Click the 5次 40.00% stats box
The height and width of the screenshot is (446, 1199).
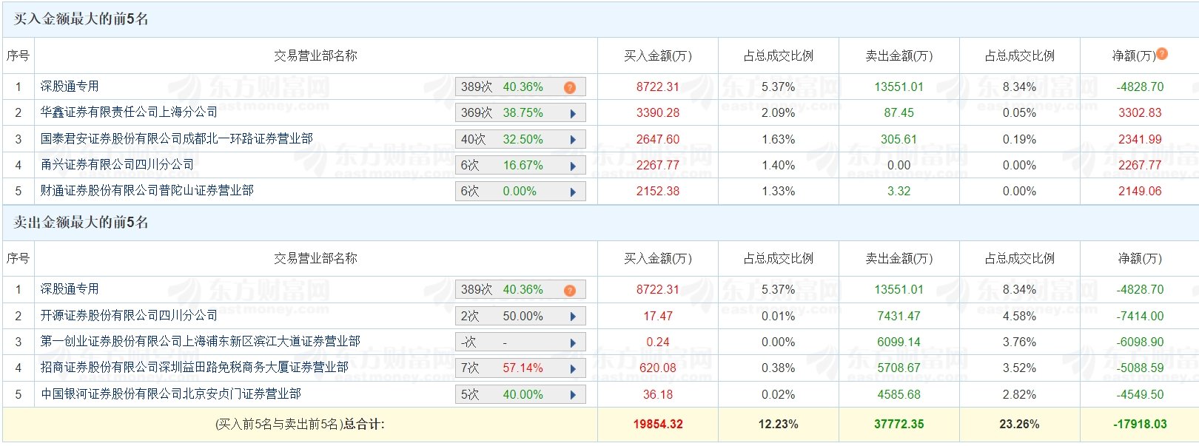pyautogui.click(x=520, y=394)
